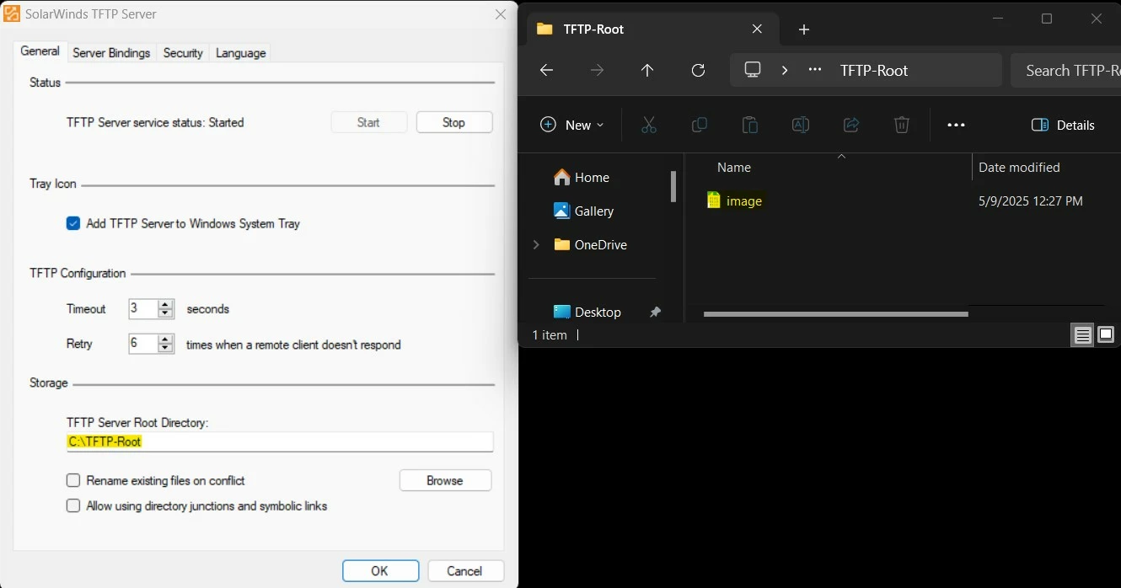Close the TFTP-Root Explorer tab
The image size is (1121, 588).
tap(757, 29)
